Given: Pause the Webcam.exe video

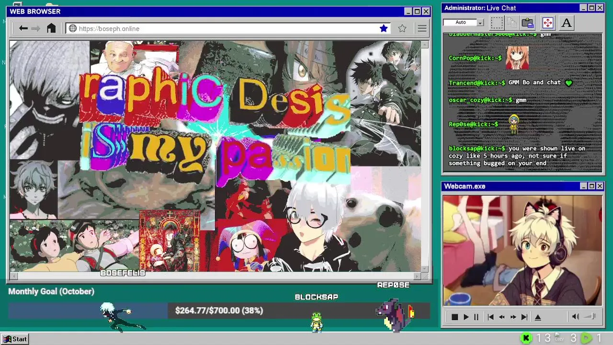Looking at the screenshot, I should (x=476, y=317).
